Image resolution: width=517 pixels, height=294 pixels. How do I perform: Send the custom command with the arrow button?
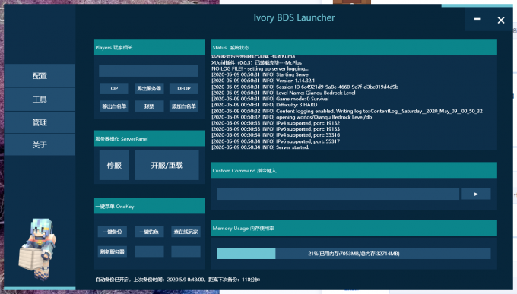(476, 194)
